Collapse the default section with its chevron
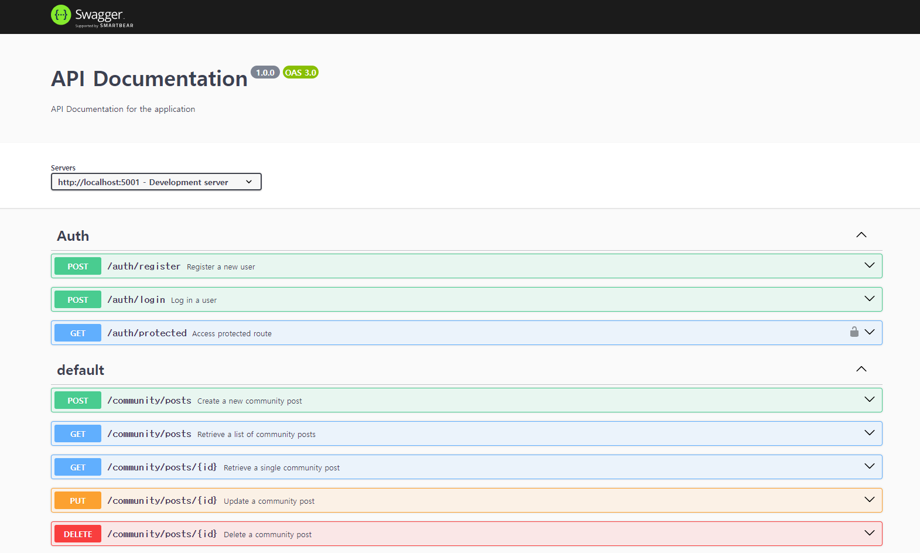This screenshot has height=553, width=920. click(861, 369)
